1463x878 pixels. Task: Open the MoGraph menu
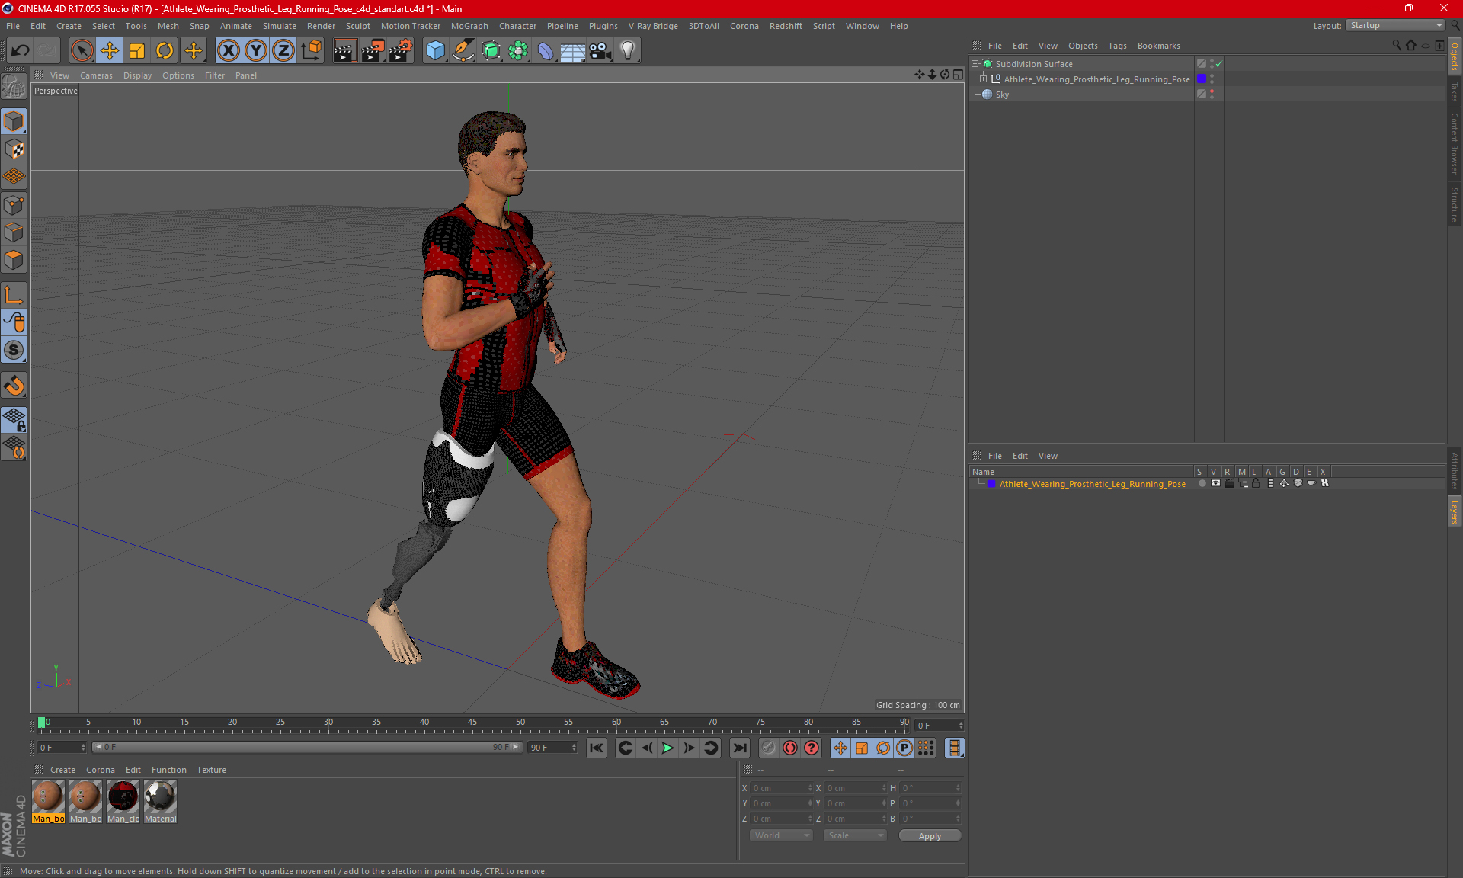[x=469, y=26]
